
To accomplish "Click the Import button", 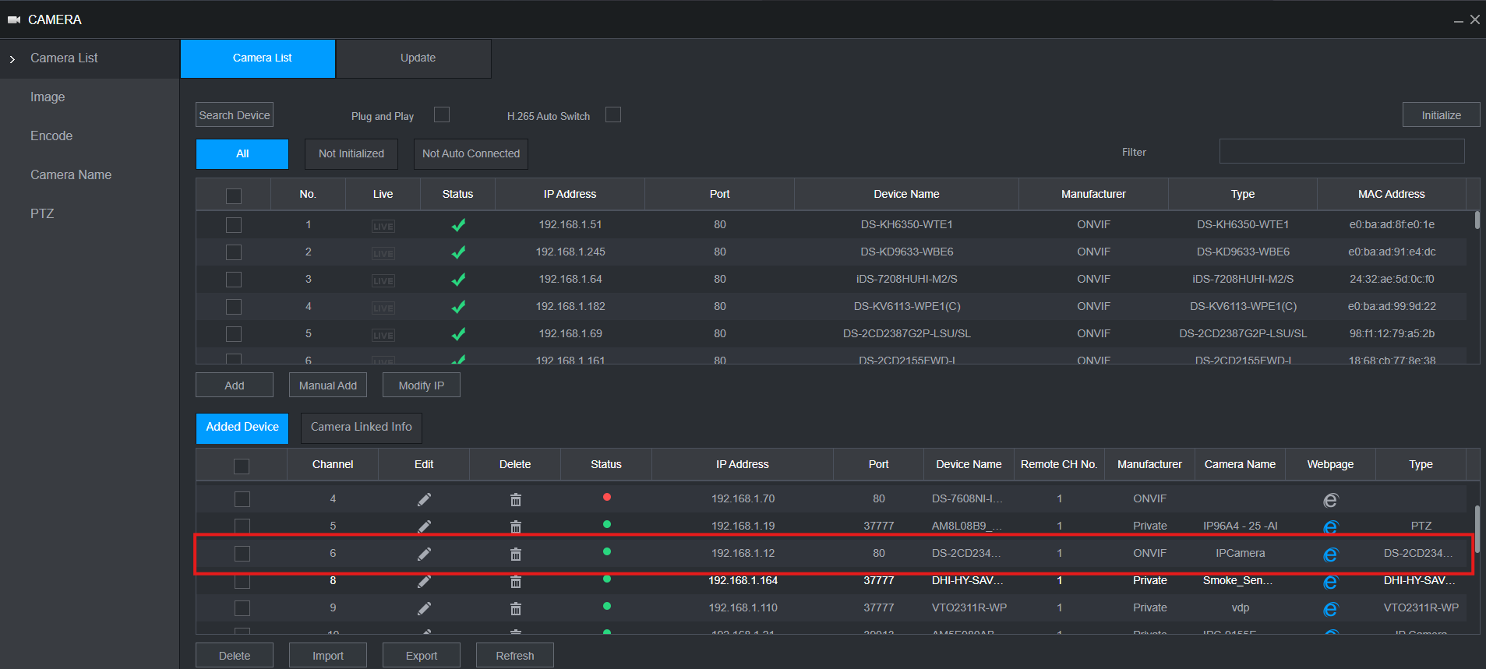I will coord(328,656).
